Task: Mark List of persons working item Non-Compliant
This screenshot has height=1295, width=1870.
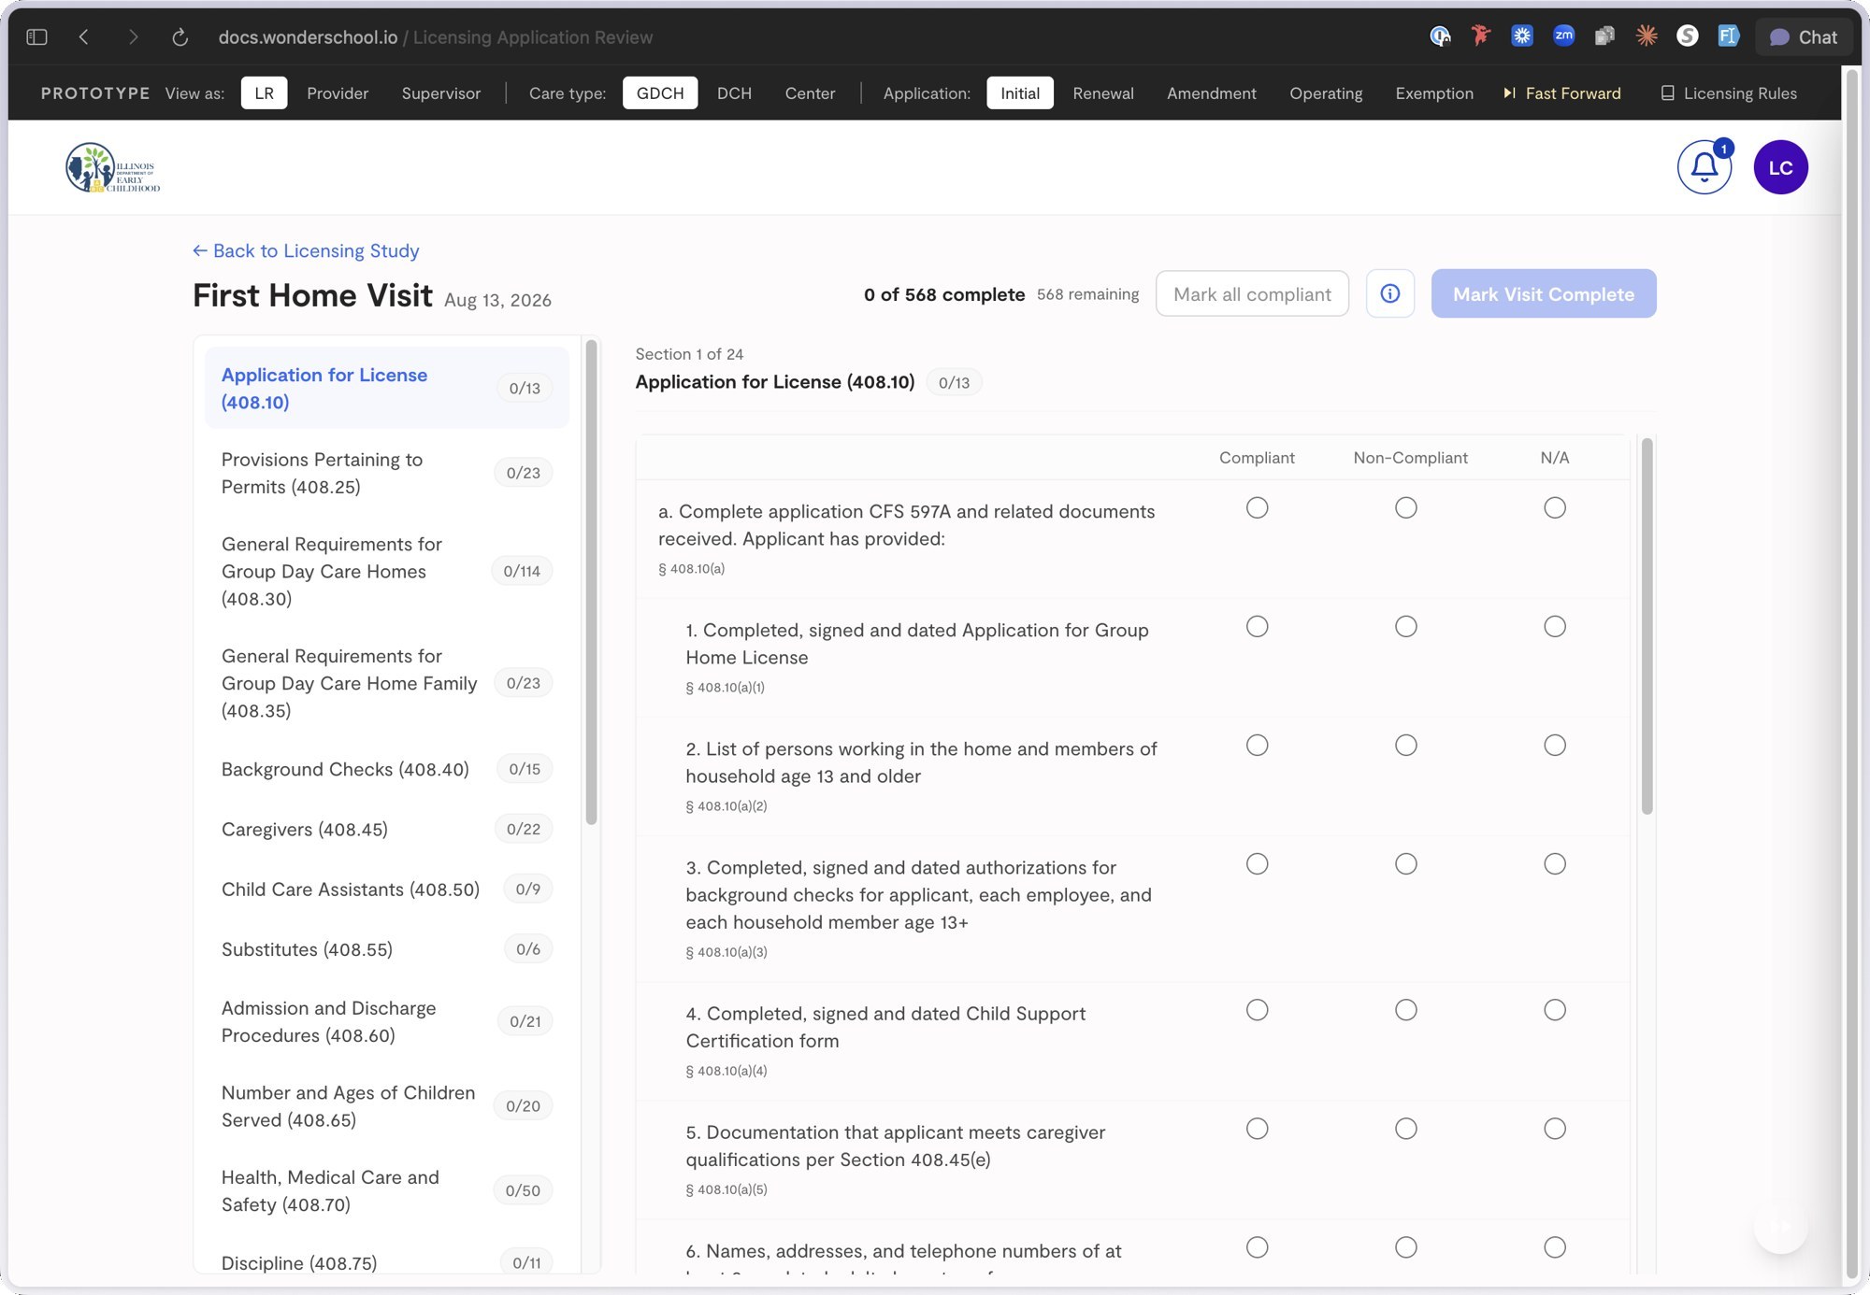Action: [x=1406, y=745]
